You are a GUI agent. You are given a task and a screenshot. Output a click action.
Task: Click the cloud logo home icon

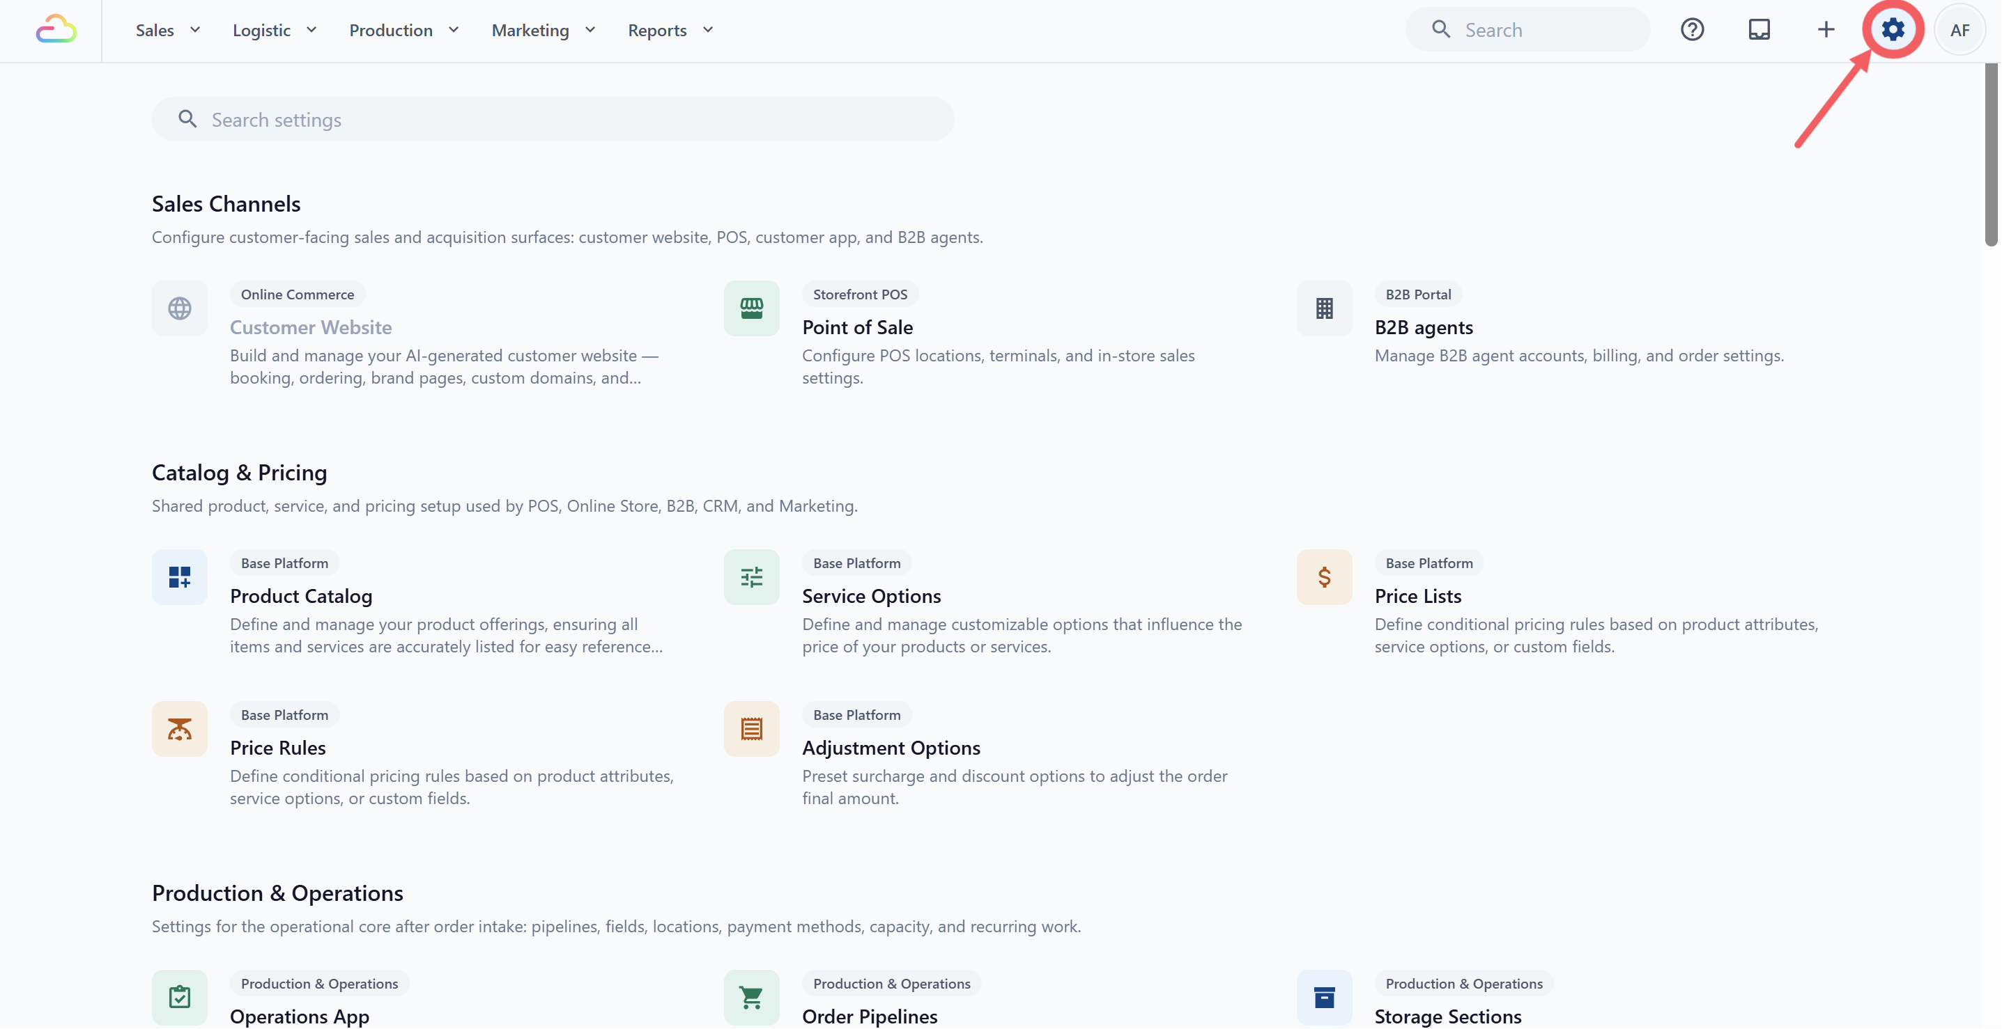click(x=56, y=29)
